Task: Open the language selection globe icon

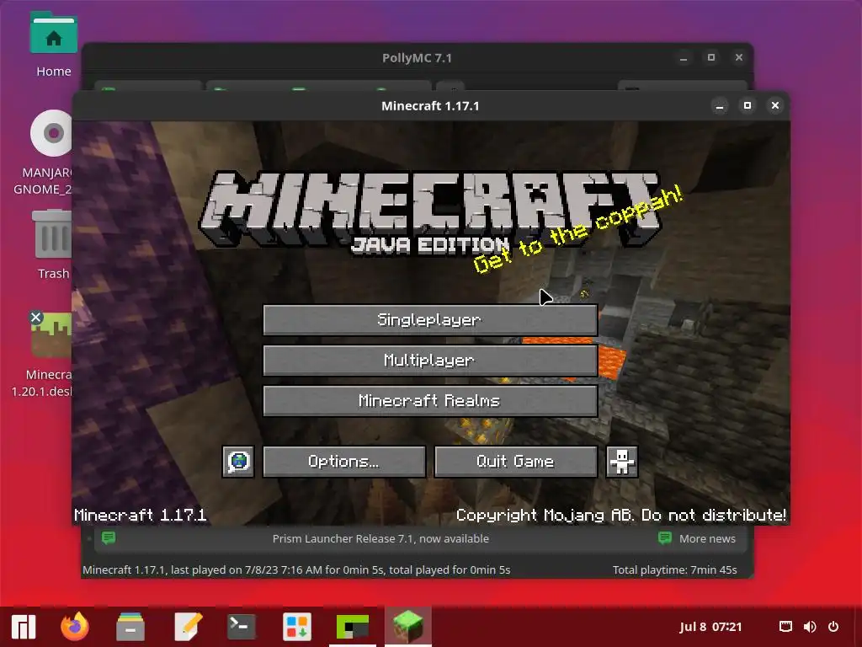Action: point(238,461)
